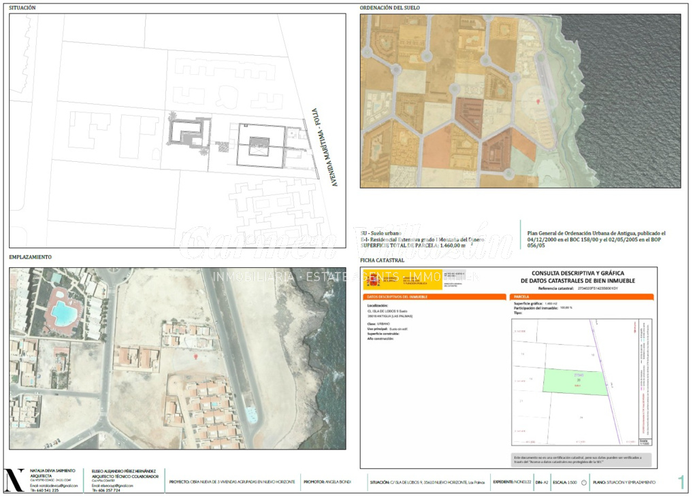The image size is (697, 497).
Task: Click the Ordenación del Suelo heading
Action: pos(389,8)
